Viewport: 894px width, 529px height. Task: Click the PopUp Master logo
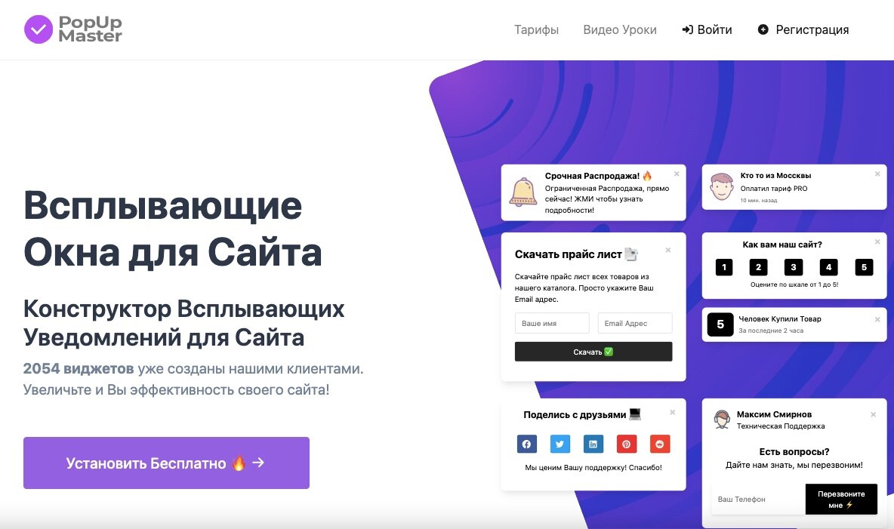pos(73,29)
